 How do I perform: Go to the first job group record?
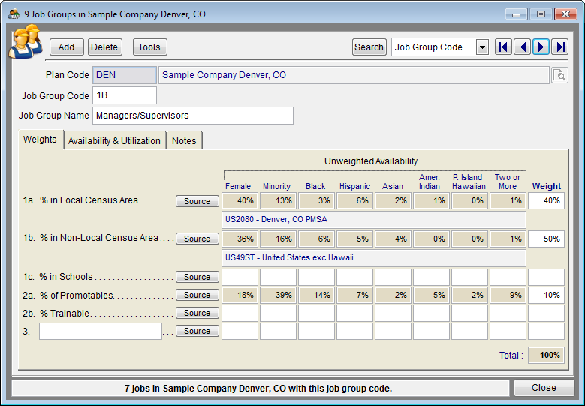click(x=503, y=47)
